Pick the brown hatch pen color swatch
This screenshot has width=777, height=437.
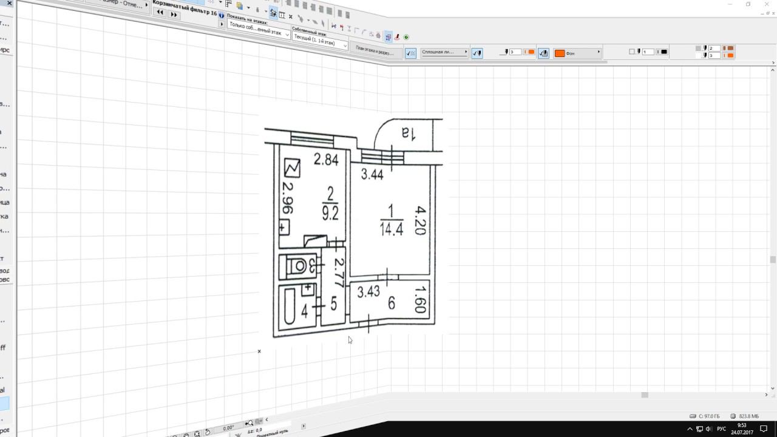click(x=728, y=49)
